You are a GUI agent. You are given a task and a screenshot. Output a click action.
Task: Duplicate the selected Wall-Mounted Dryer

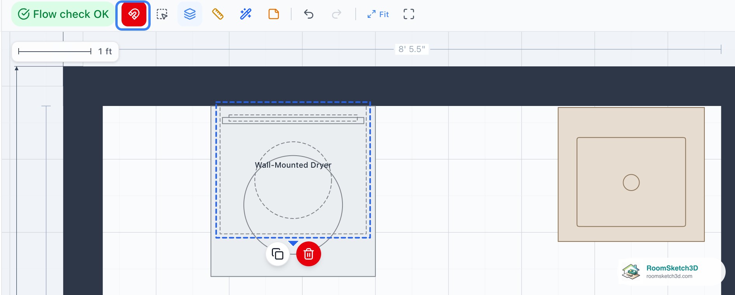click(x=278, y=254)
